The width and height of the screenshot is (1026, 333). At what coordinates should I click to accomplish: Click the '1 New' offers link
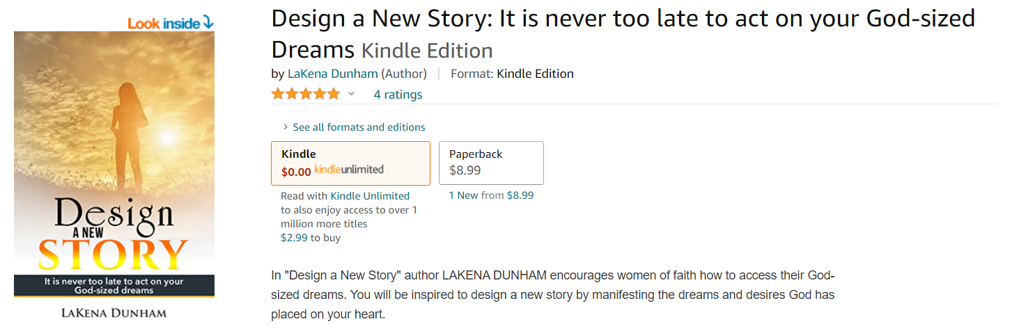(x=463, y=195)
